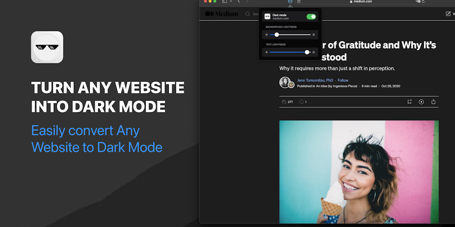Click the translate icon in address bar
Screen dimensions: 455x227
point(418,1)
